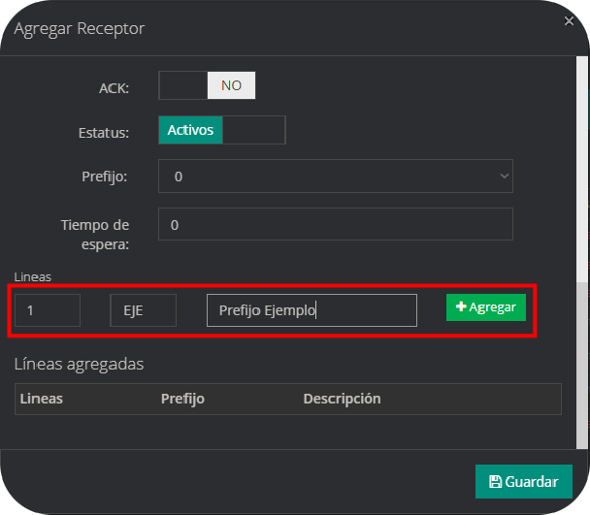Click the Prefijo column header in the table
This screenshot has width=590, height=515.
182,399
